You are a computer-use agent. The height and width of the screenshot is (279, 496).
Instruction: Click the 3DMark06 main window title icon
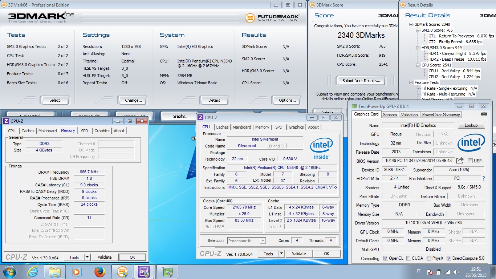pyautogui.click(x=4, y=5)
